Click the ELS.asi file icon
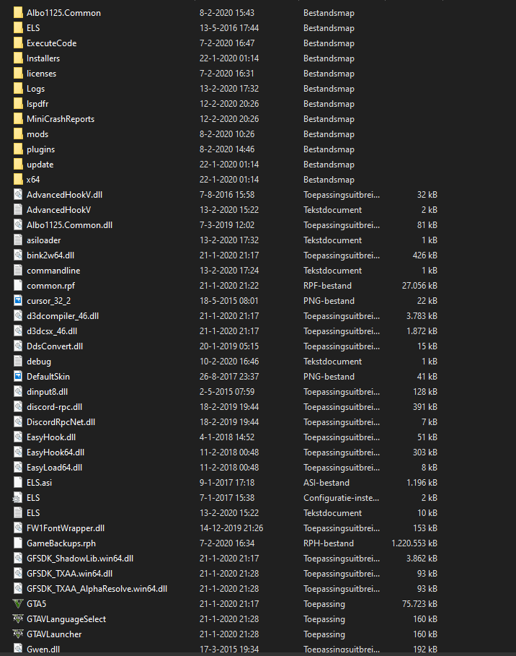516x656 pixels. tap(18, 482)
